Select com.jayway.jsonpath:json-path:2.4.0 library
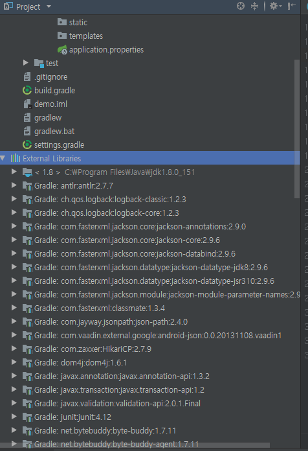Viewport: 308px width, 451px height. 111,322
